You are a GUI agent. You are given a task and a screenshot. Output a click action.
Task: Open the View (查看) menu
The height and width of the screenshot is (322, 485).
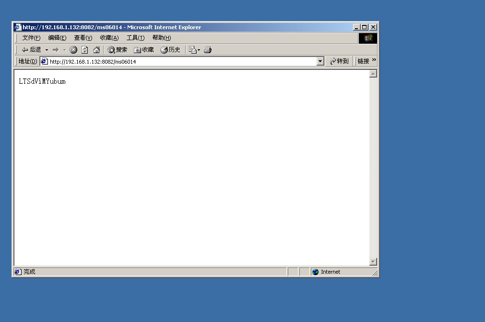pyautogui.click(x=83, y=38)
